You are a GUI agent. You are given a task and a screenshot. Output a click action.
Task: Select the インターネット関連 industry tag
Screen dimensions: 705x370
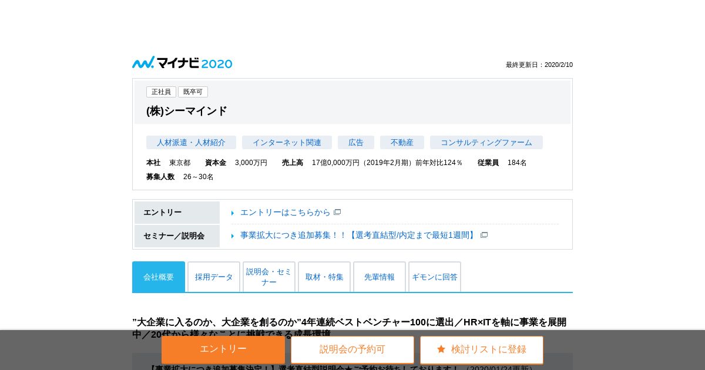click(x=287, y=143)
